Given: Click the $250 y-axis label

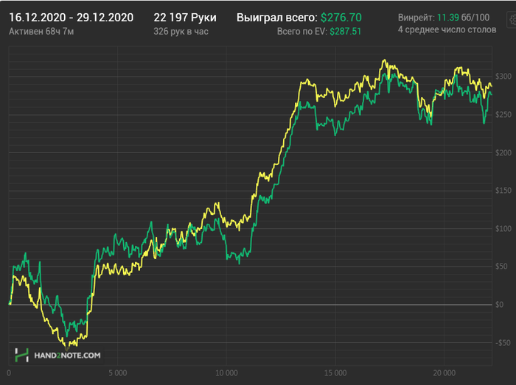Looking at the screenshot, I should 503,114.
